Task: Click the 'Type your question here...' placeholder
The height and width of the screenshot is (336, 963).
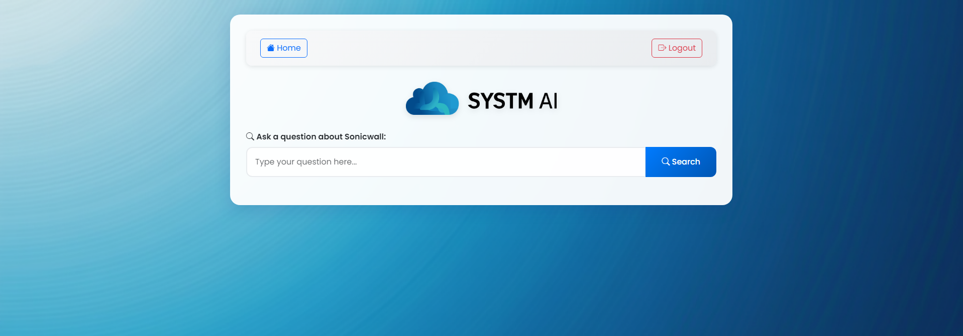Action: [x=306, y=162]
